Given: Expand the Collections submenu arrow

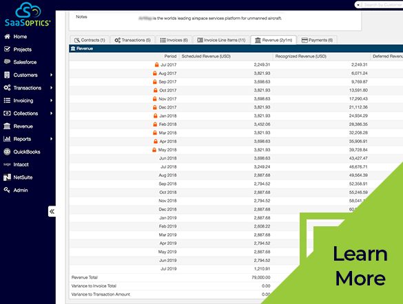Looking at the screenshot, I should tap(52, 113).
